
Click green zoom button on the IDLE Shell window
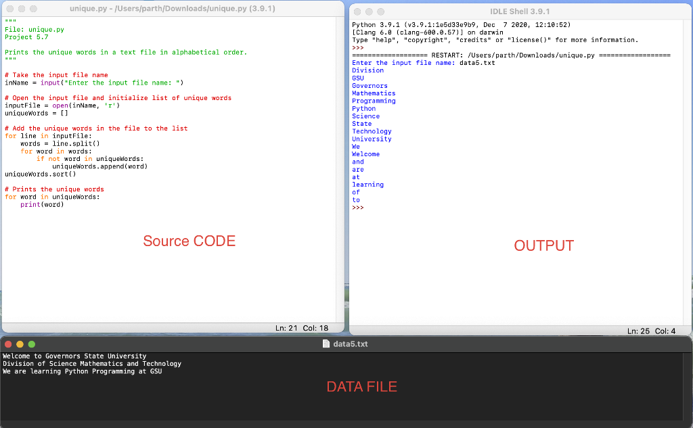[x=381, y=11]
